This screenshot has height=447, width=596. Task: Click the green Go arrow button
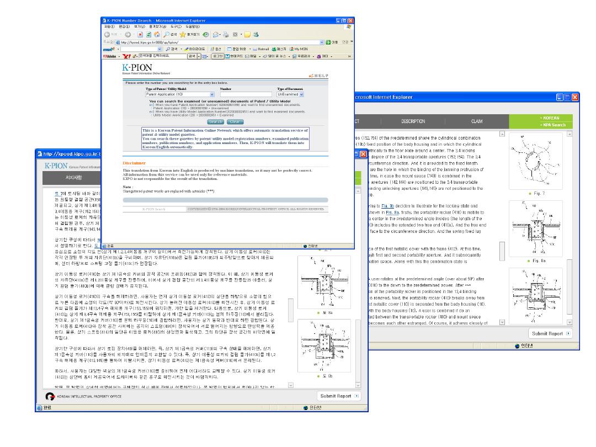click(x=328, y=42)
